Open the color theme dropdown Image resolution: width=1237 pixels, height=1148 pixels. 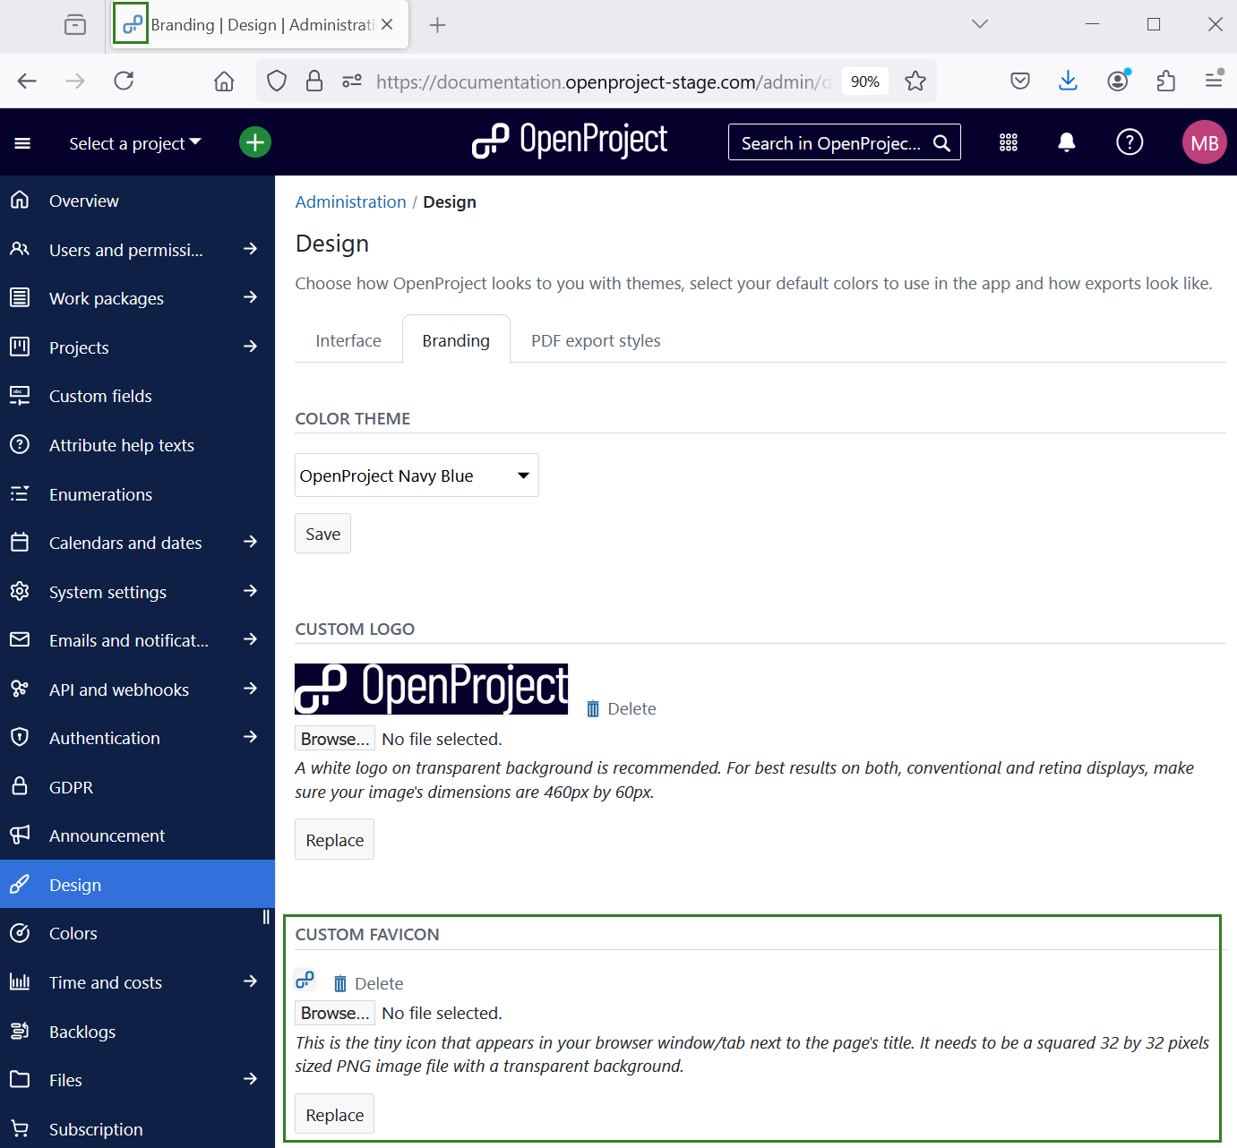417,475
